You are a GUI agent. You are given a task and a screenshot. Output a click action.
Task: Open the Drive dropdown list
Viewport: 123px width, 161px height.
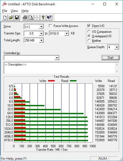[x=41, y=27]
